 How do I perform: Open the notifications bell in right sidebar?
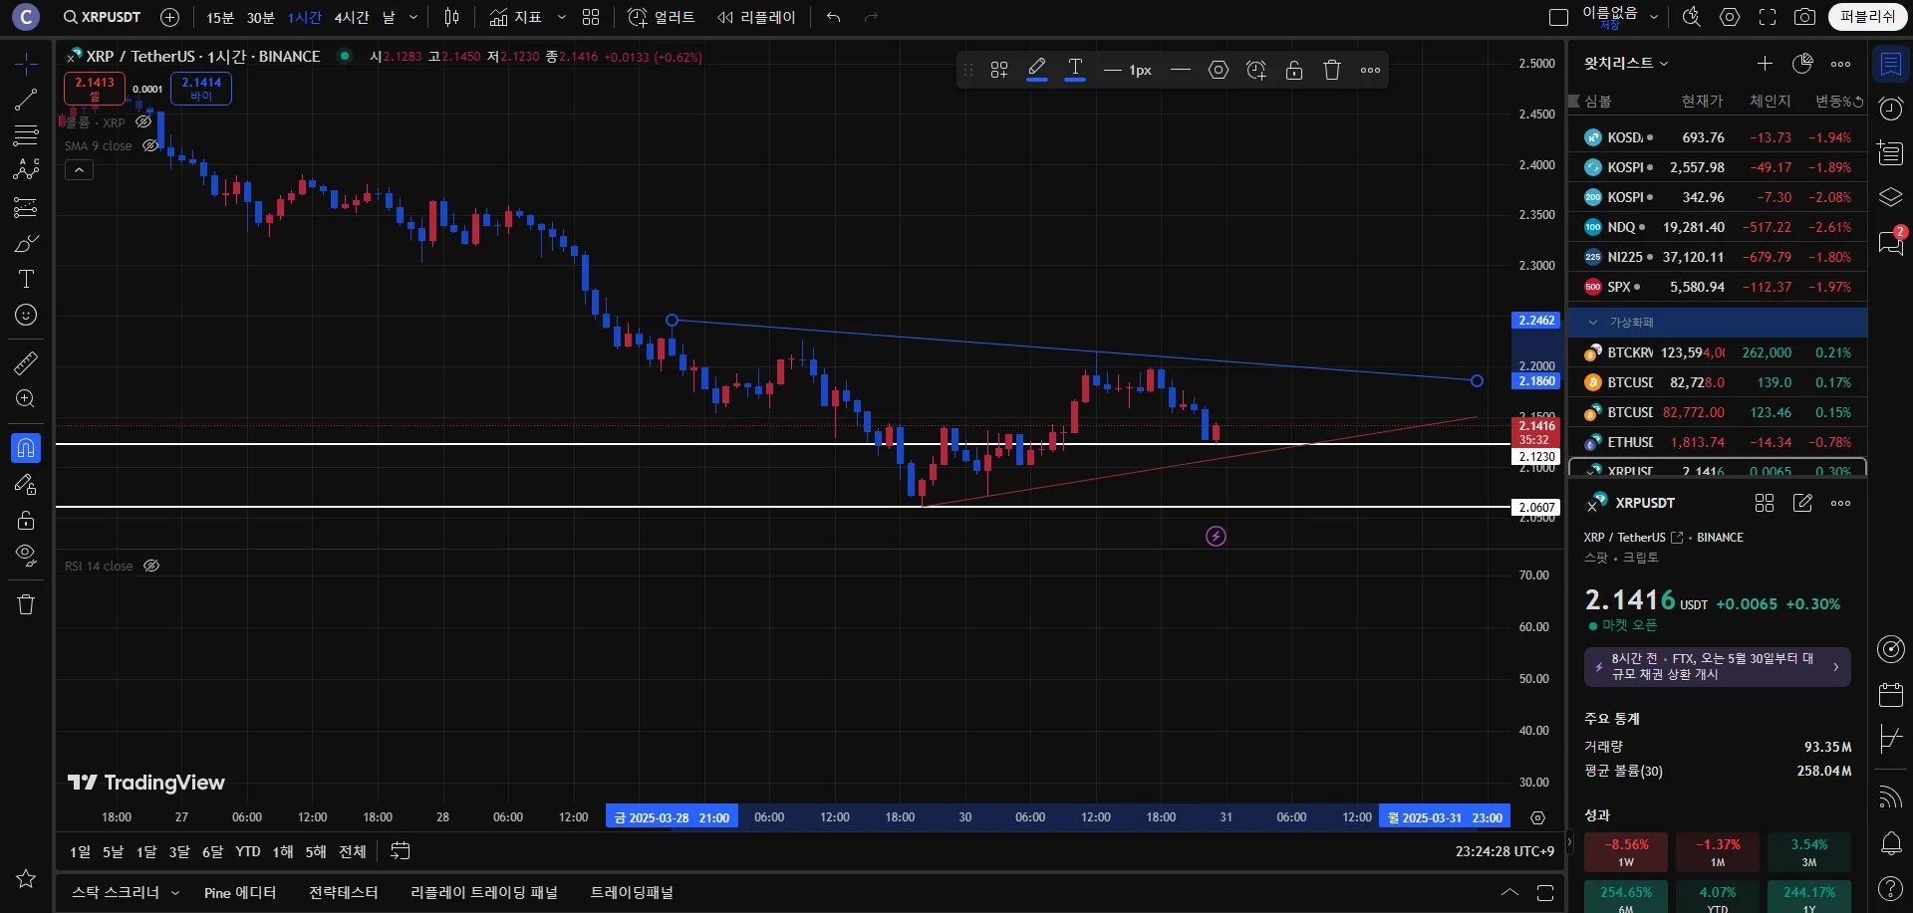(1890, 843)
